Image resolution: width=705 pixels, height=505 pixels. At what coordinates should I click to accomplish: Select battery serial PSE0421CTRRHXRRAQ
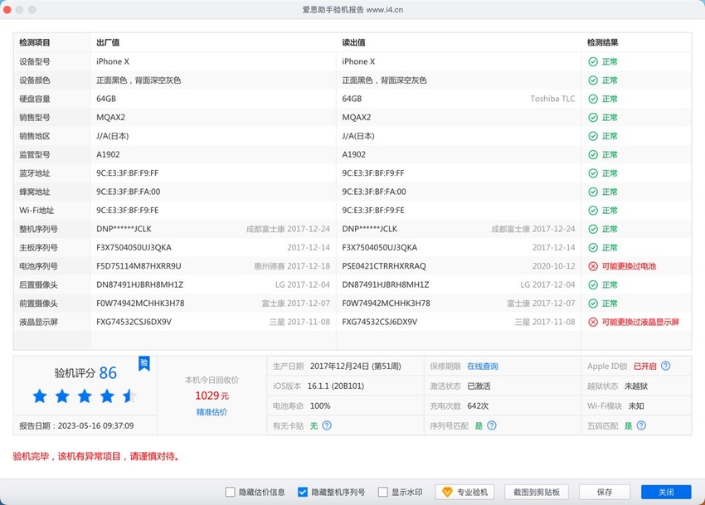coord(384,266)
